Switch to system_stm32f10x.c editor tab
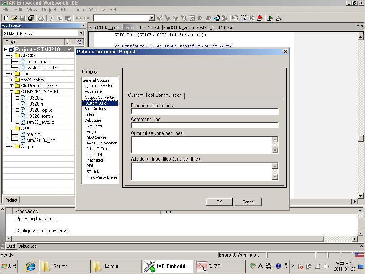Screen dimensions: 365x274 pyautogui.click(x=215, y=27)
